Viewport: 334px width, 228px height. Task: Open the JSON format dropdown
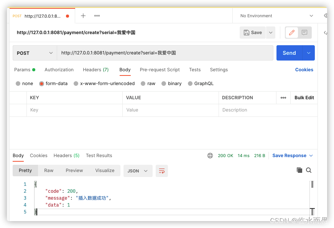pyautogui.click(x=138, y=171)
